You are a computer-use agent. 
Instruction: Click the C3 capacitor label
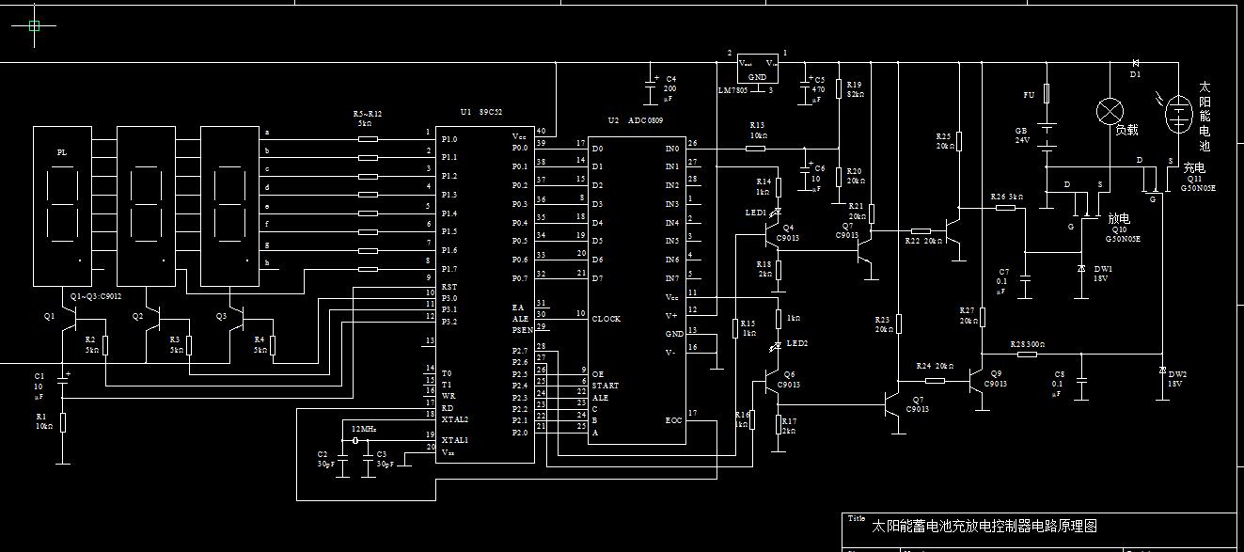[x=381, y=454]
